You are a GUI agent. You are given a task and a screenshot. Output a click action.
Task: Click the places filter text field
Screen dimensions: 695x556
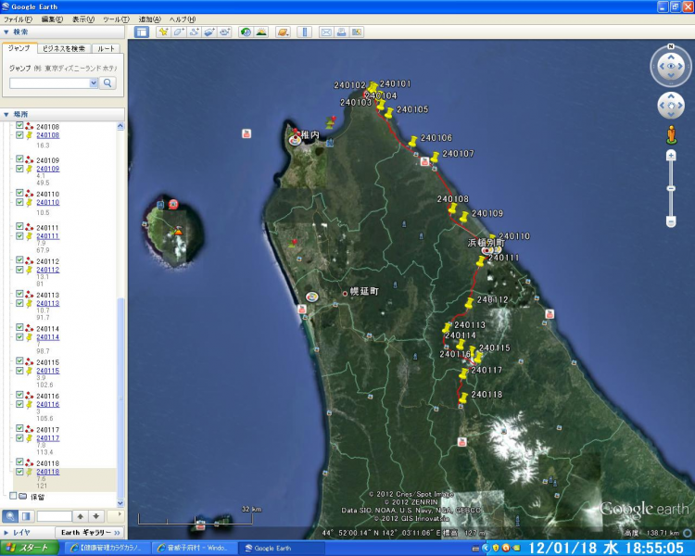[54, 516]
